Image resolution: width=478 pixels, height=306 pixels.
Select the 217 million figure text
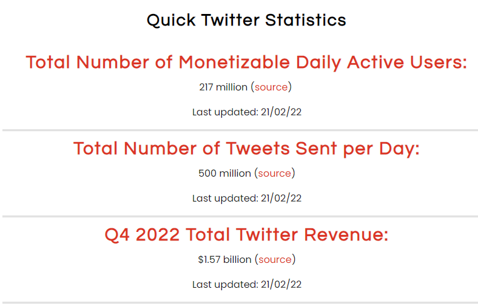point(223,87)
